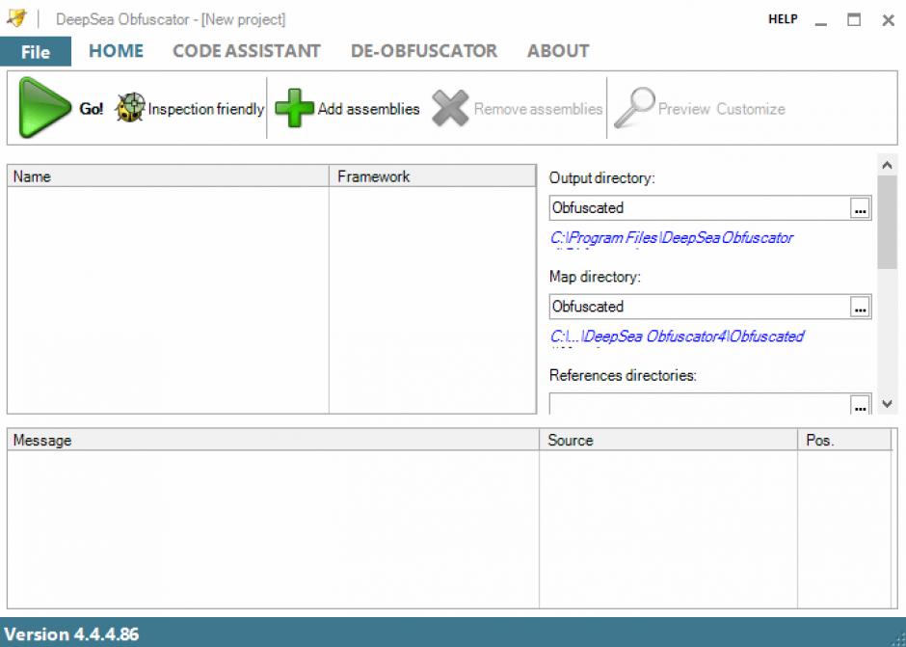This screenshot has width=906, height=647.
Task: Open the CODE ASSISTANT tab
Action: tap(247, 51)
